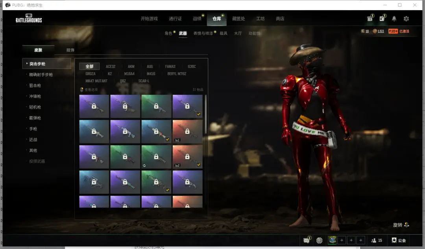The height and width of the screenshot is (249, 425).
Task: Switch to the 表情与喷漆 sub-tab
Action: [203, 33]
